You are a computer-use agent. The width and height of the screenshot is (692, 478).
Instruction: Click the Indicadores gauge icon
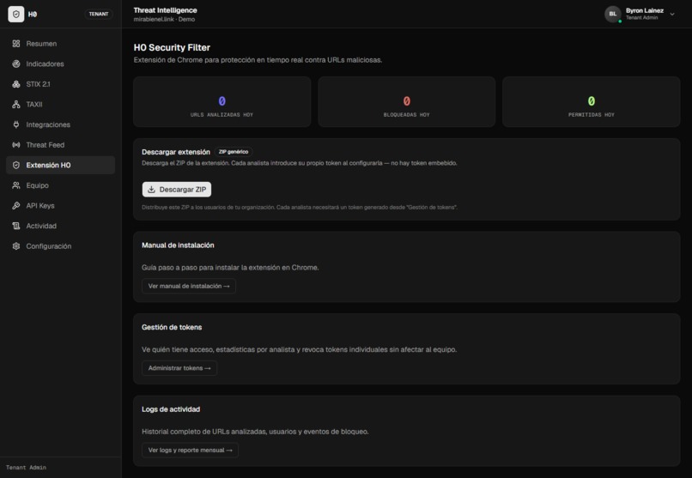pos(16,64)
